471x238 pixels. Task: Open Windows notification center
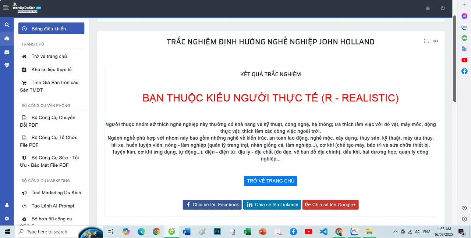tap(461, 232)
